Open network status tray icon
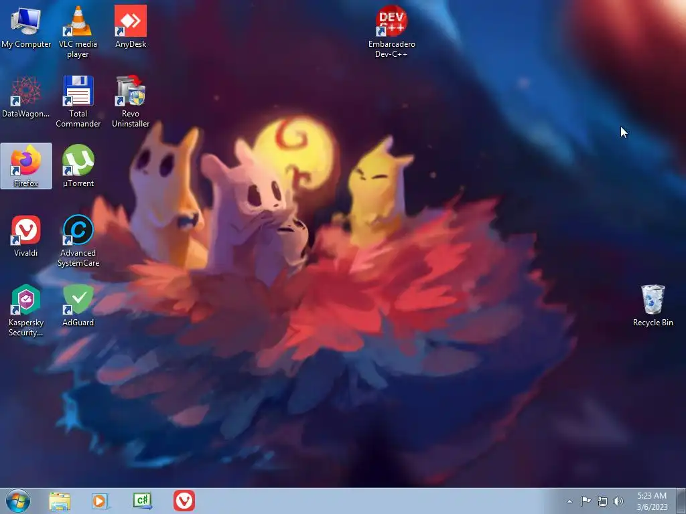This screenshot has height=514, width=686. point(602,501)
